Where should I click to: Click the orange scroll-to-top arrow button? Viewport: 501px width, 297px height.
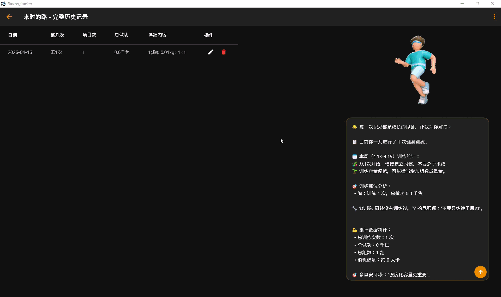pos(480,272)
